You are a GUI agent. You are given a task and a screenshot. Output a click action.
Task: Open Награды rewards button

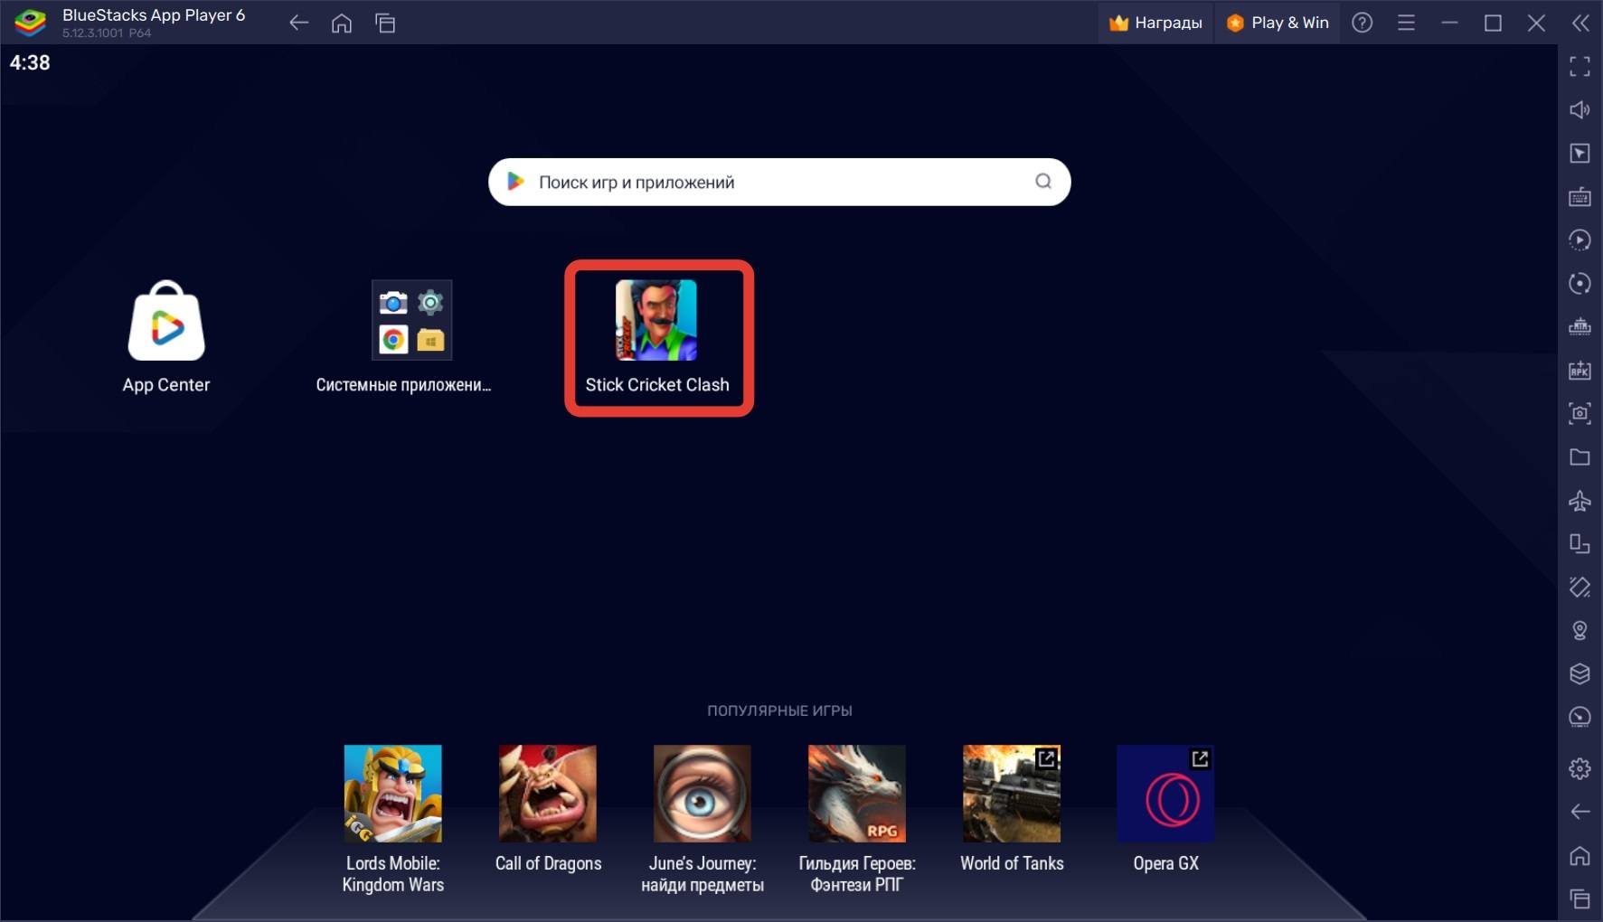click(x=1155, y=23)
